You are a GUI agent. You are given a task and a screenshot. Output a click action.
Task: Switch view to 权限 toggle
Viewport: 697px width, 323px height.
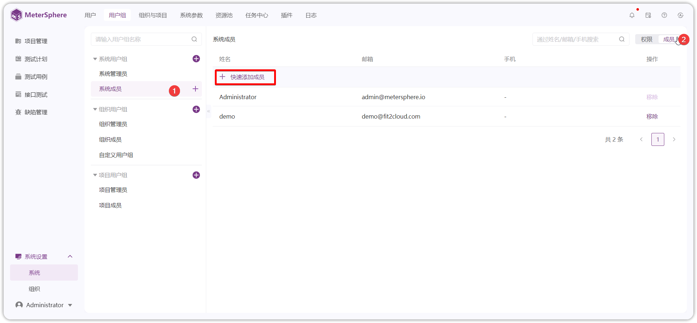(x=647, y=39)
